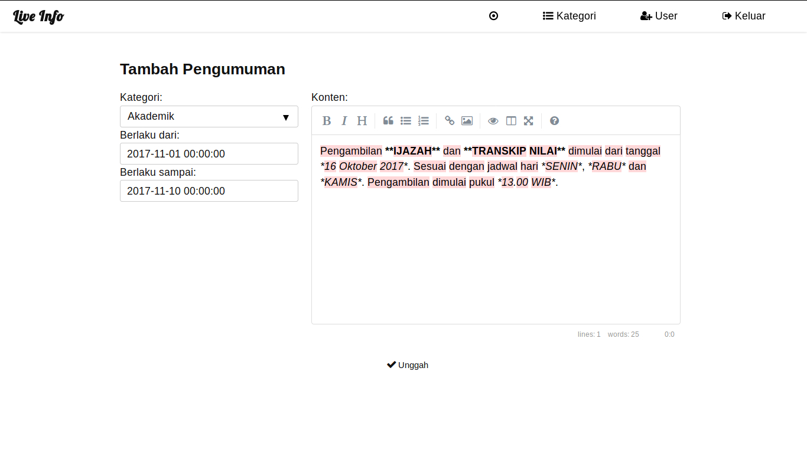
Task: Toggle the side-by-side view icon
Action: point(511,121)
